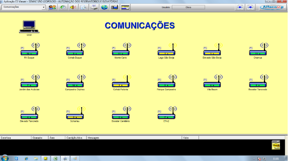Open users icon in the toolbar

point(52,7)
